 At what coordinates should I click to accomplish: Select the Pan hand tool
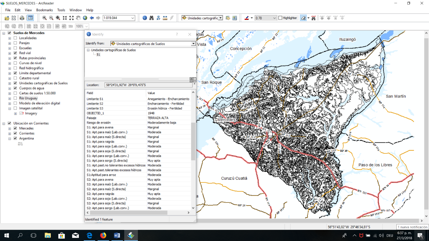78,18
